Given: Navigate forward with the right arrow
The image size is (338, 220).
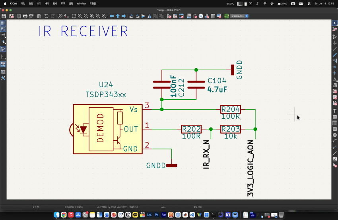Looking at the screenshot, I should pos(124,16).
